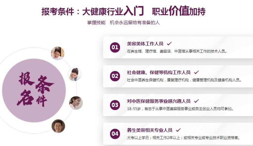This screenshot has width=253, height=146.
Task: Click the 03 number badge
Action: tap(115, 105)
